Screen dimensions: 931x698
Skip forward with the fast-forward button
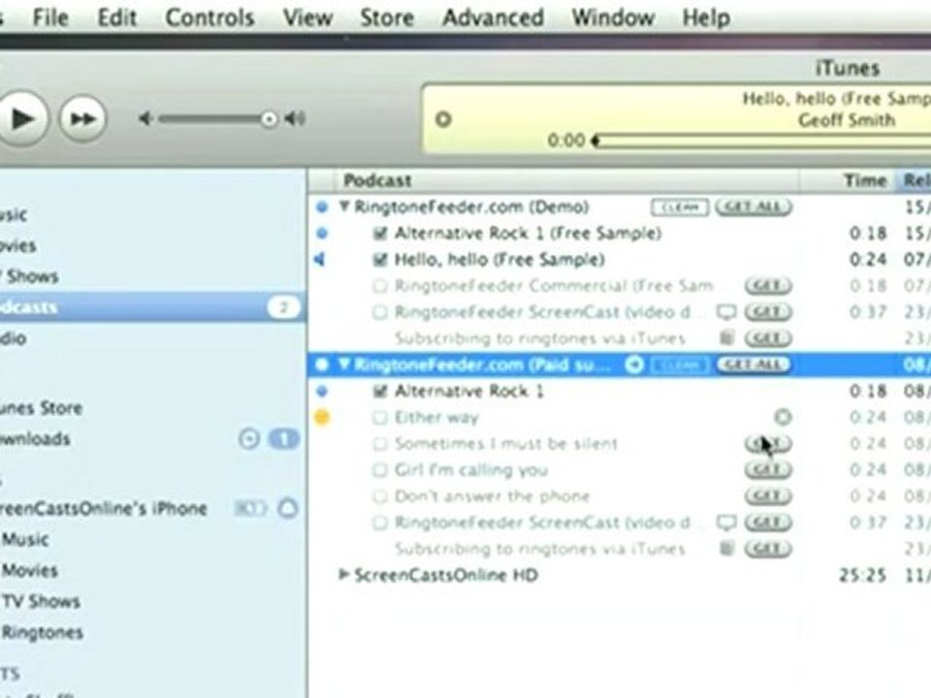click(83, 118)
